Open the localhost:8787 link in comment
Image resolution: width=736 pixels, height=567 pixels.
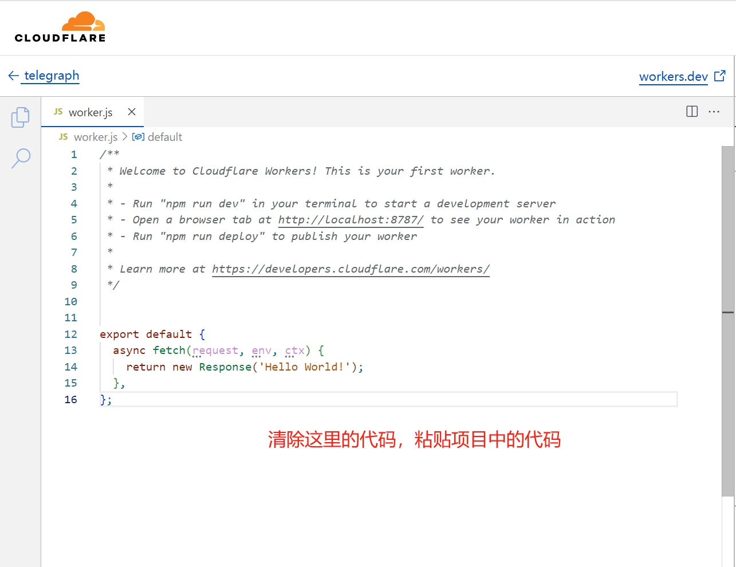click(351, 220)
